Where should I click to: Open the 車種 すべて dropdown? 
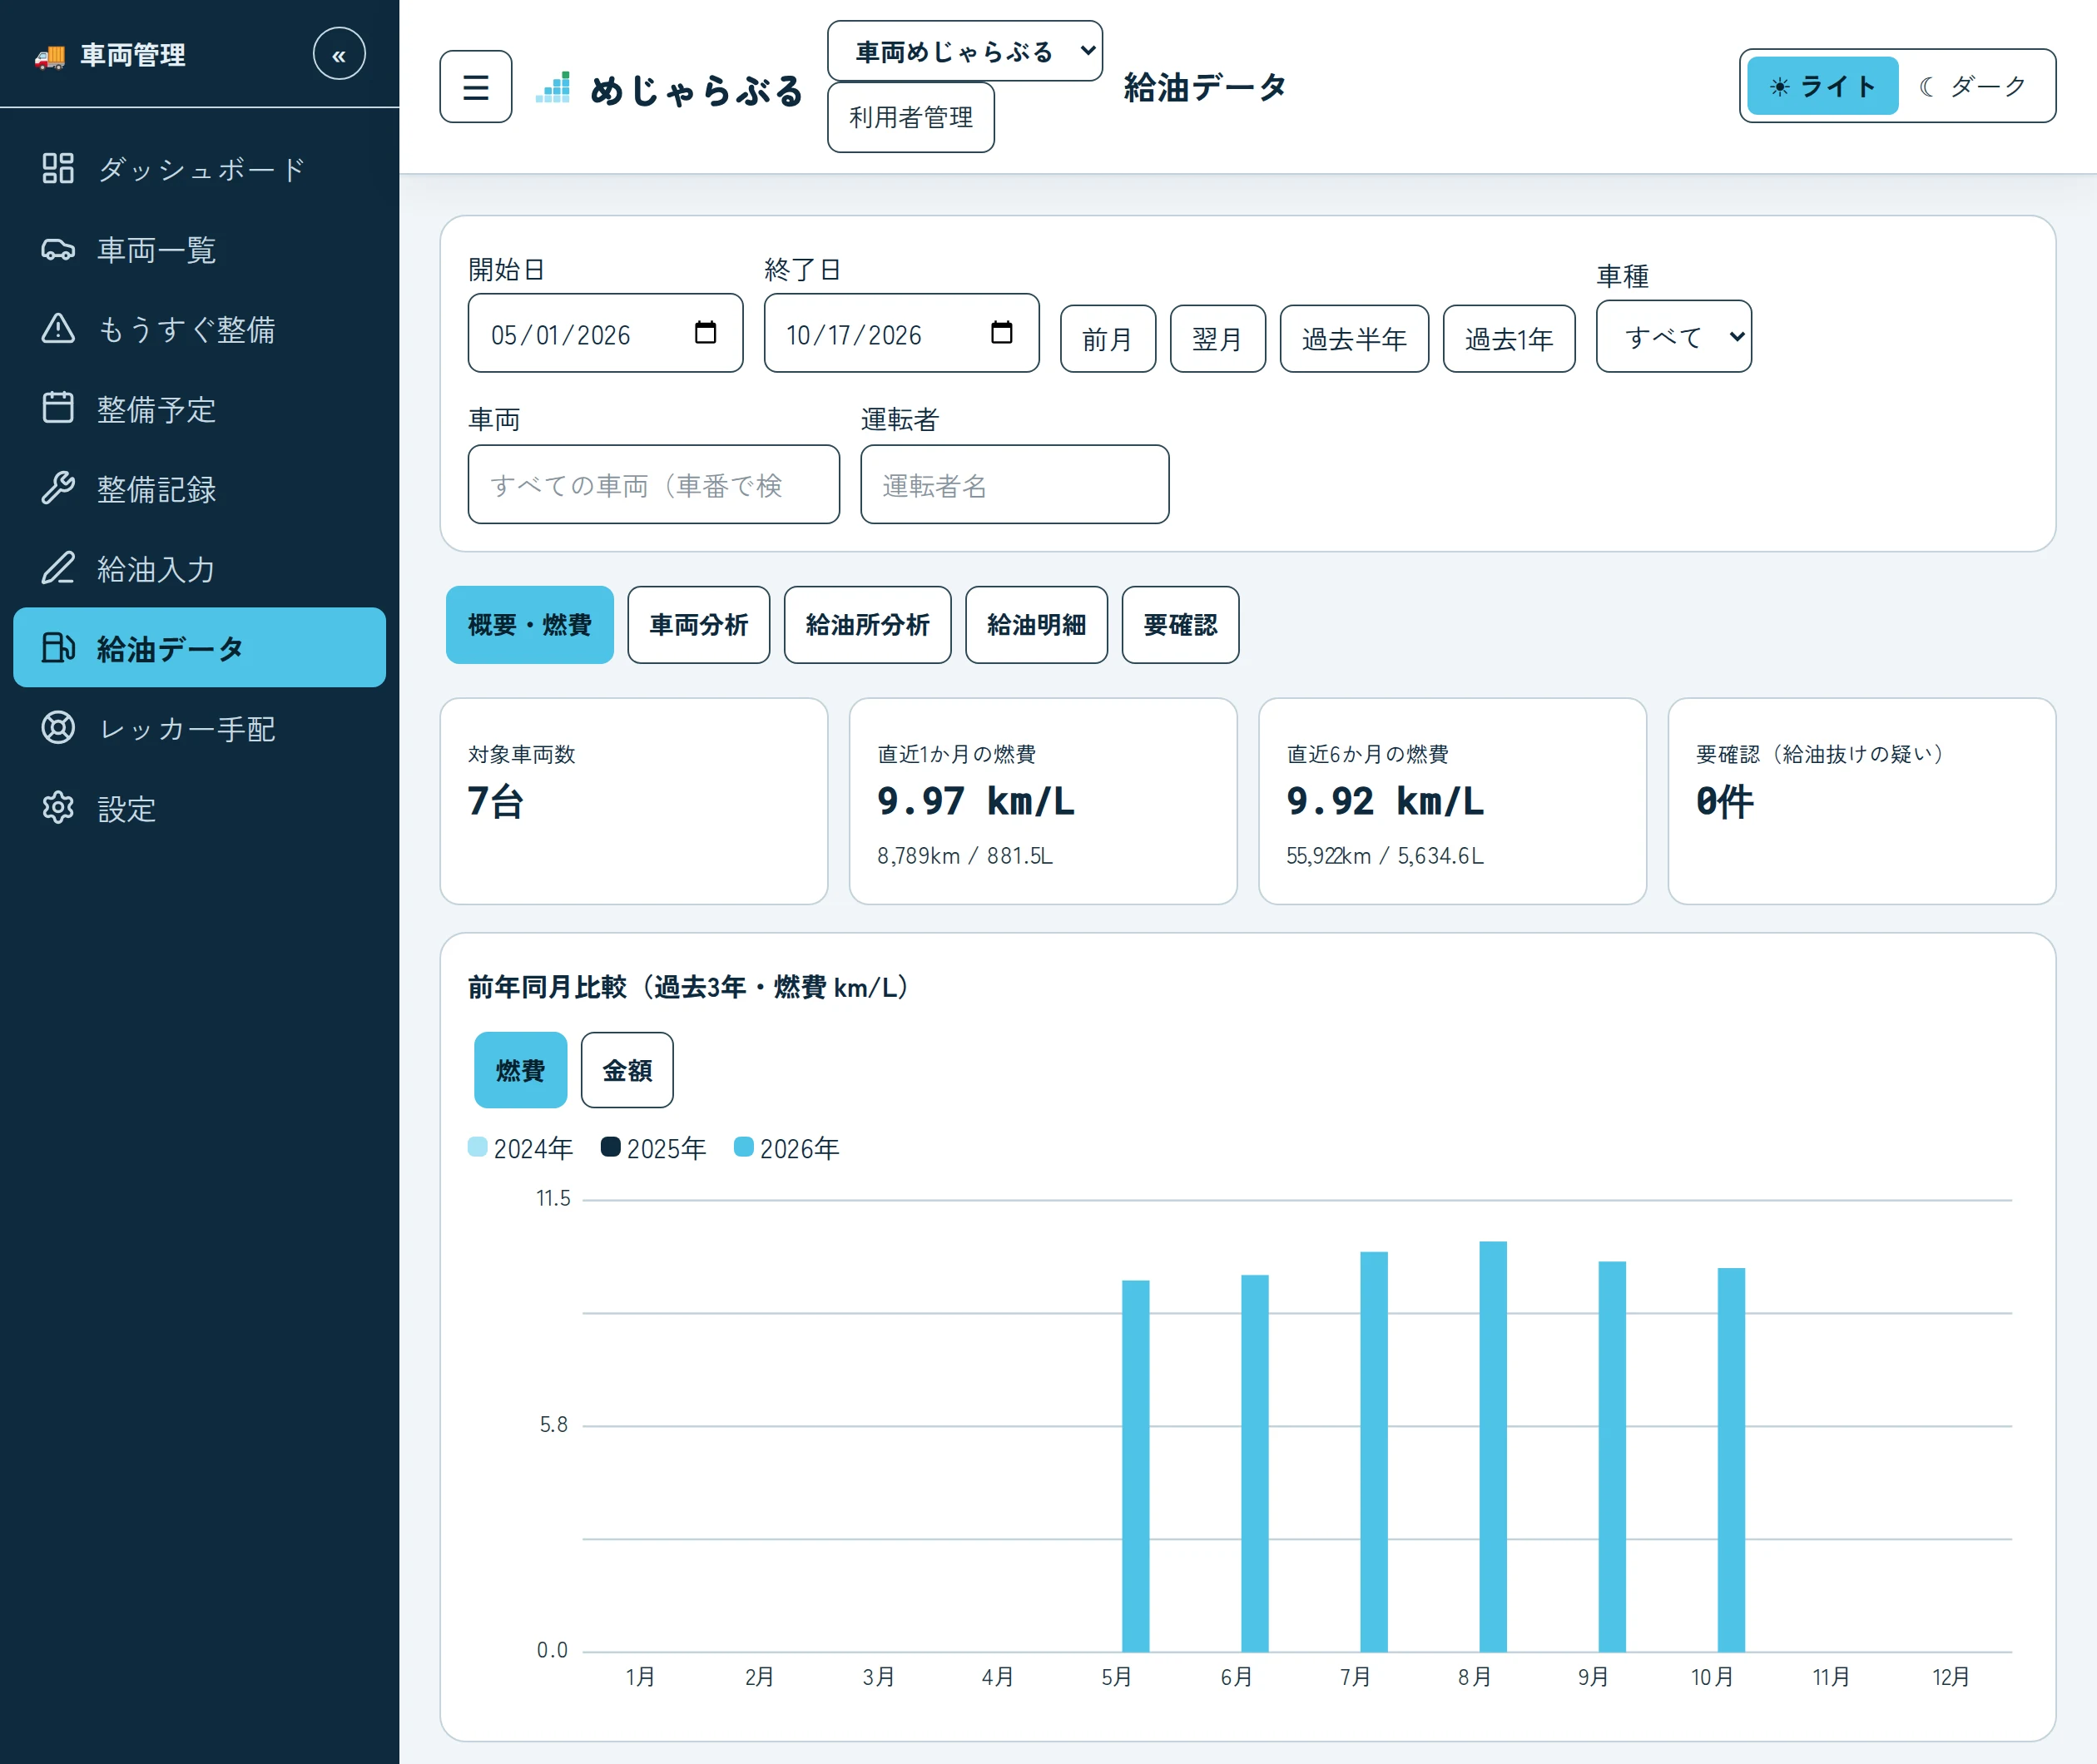[1674, 337]
